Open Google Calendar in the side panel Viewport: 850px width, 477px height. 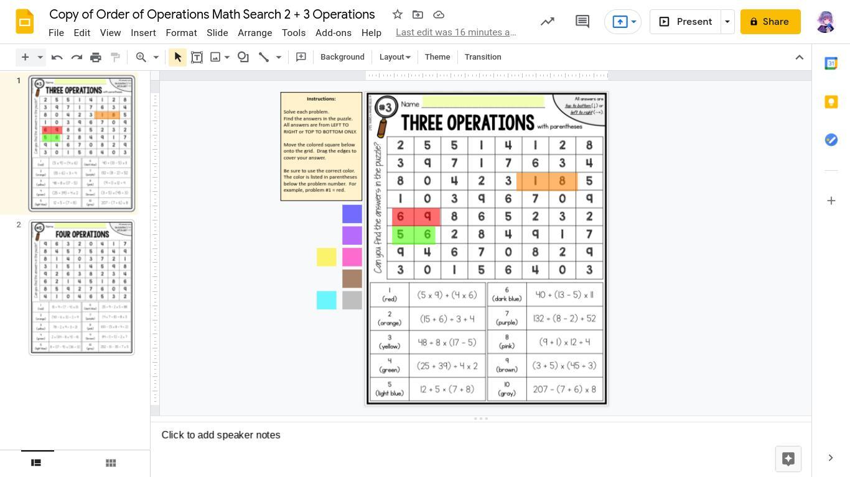tap(831, 63)
